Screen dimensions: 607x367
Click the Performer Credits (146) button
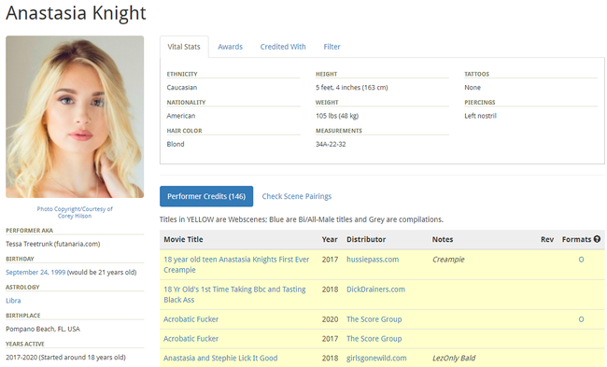point(206,196)
